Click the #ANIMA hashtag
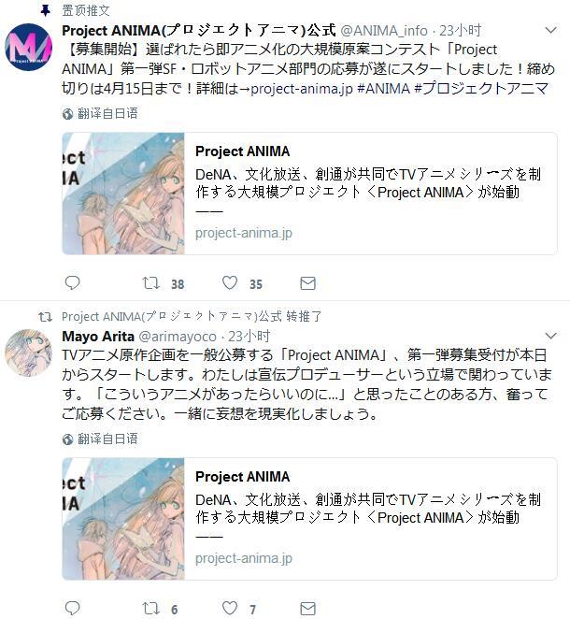This screenshot has height=619, width=570. point(383,89)
